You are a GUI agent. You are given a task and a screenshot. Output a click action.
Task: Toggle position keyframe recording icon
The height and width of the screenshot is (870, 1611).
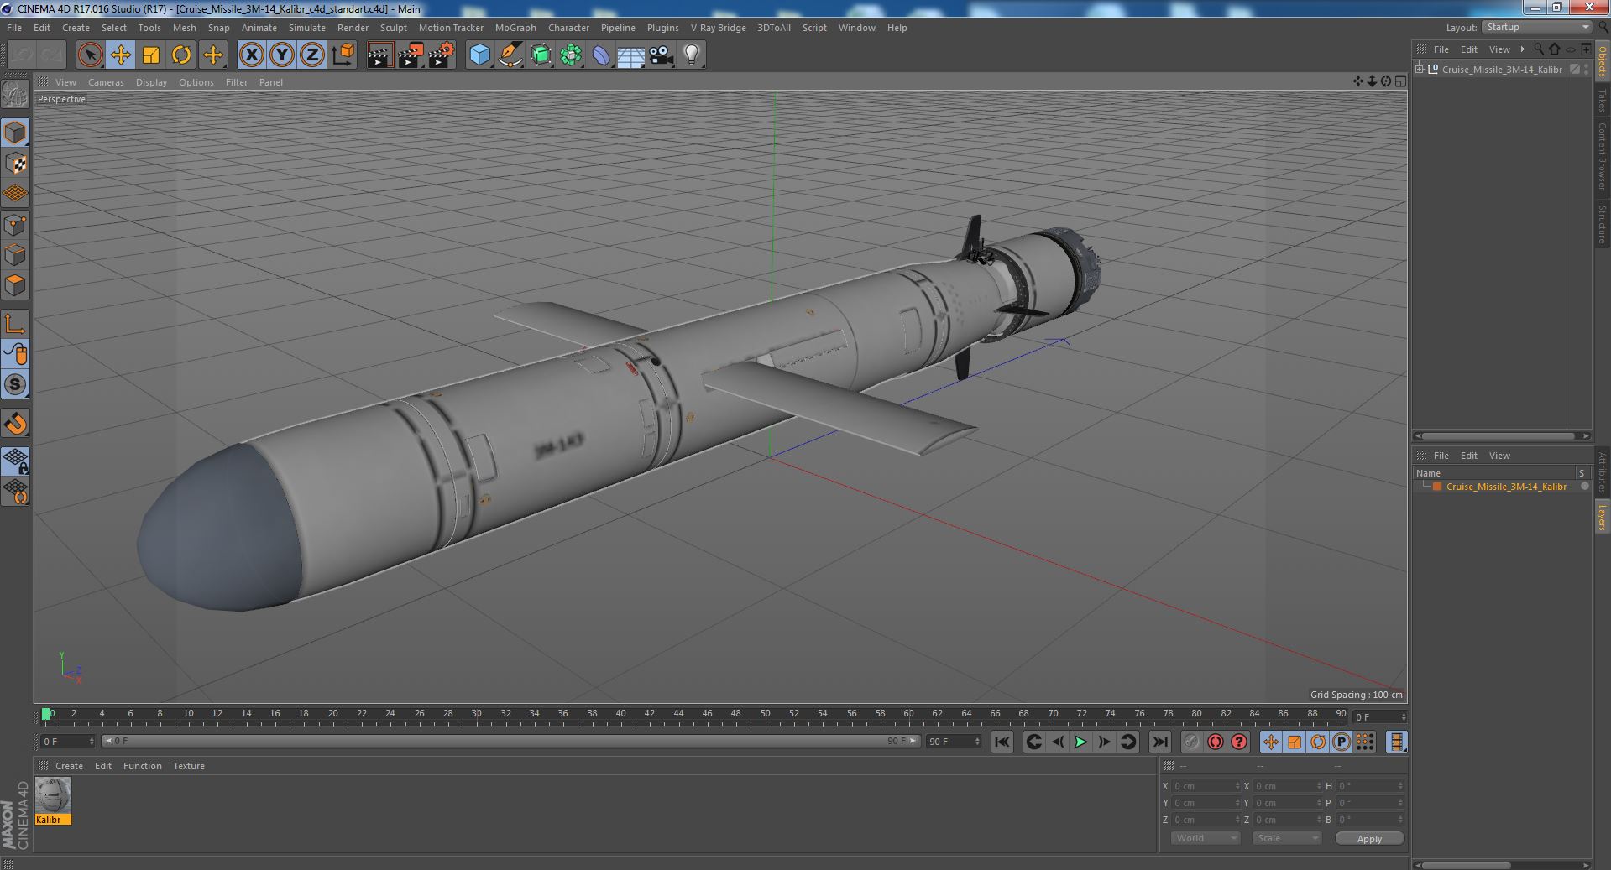[1270, 742]
